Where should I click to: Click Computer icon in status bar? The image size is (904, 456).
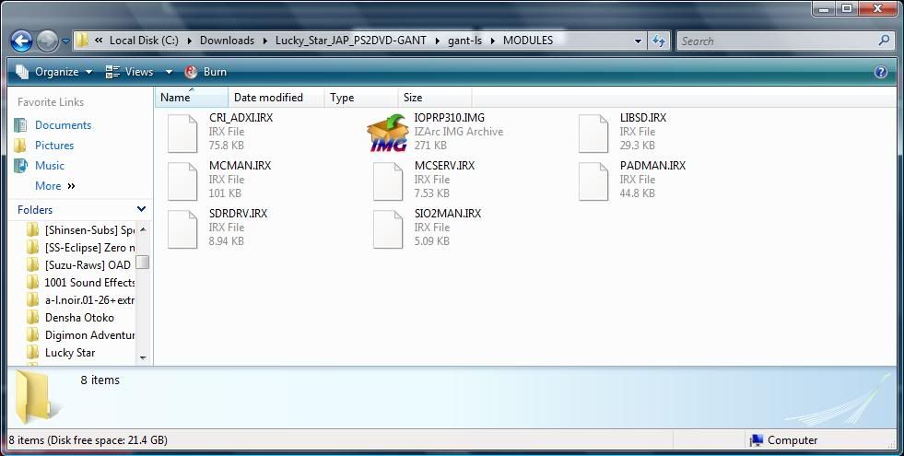756,440
